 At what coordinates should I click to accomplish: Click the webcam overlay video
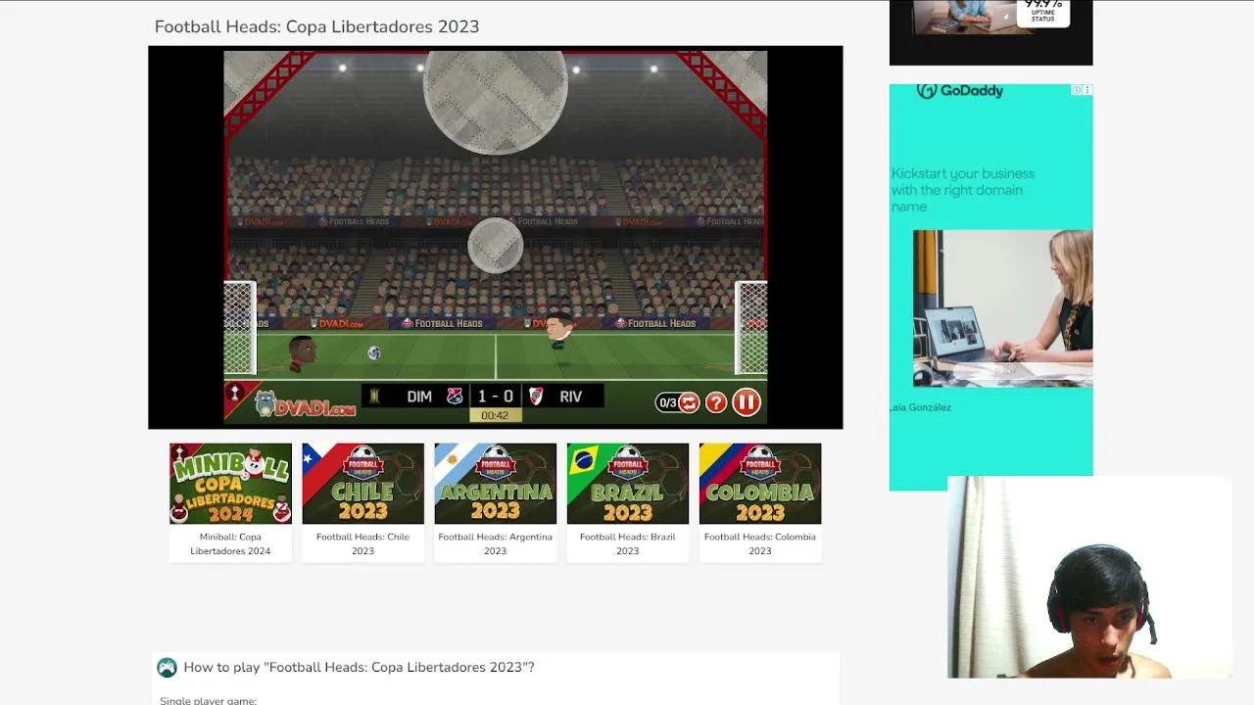[1088, 577]
